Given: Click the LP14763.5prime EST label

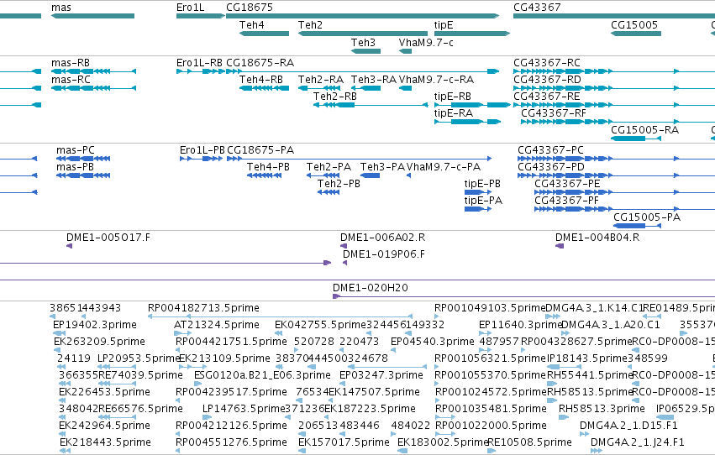Looking at the screenshot, I should pyautogui.click(x=244, y=409).
